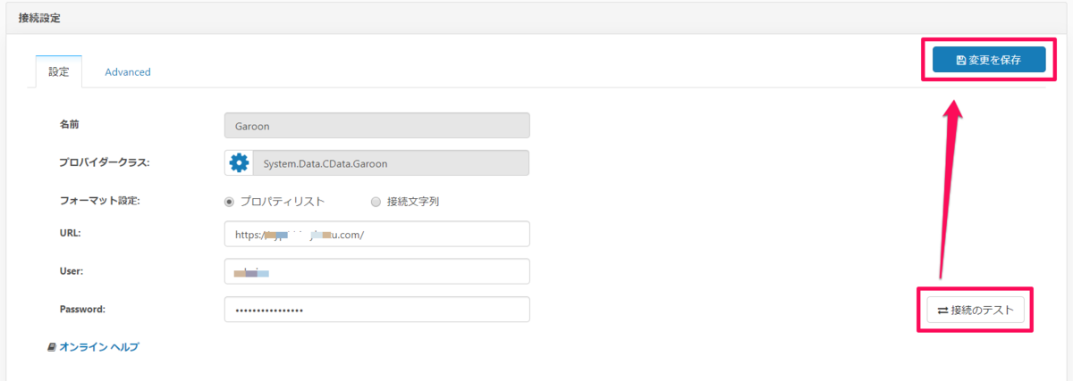Select the 設定 tab
The image size is (1073, 381).
[59, 72]
